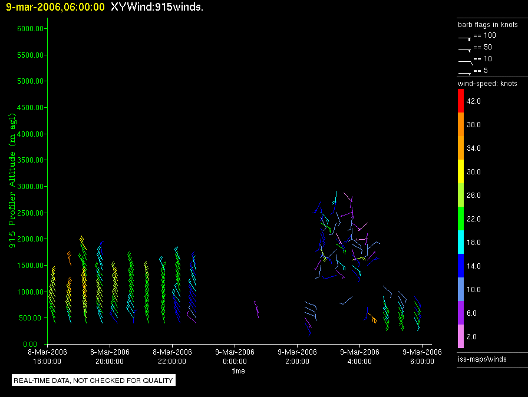The width and height of the screenshot is (528, 397).
Task: Click the '34.0' wind-speed scale value
Action: coord(473,148)
